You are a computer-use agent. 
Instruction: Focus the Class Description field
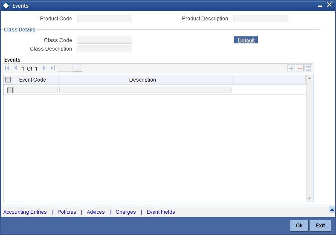(x=104, y=49)
